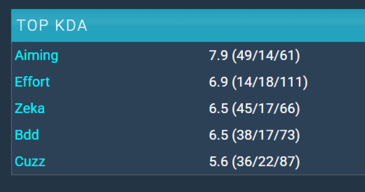The width and height of the screenshot is (365, 192).
Task: Select Zeka's 6.5 KDA ratio value
Action: [218, 109]
